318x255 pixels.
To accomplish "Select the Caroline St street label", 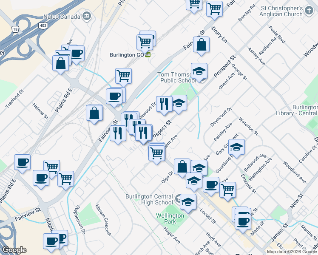I will point(308,154).
